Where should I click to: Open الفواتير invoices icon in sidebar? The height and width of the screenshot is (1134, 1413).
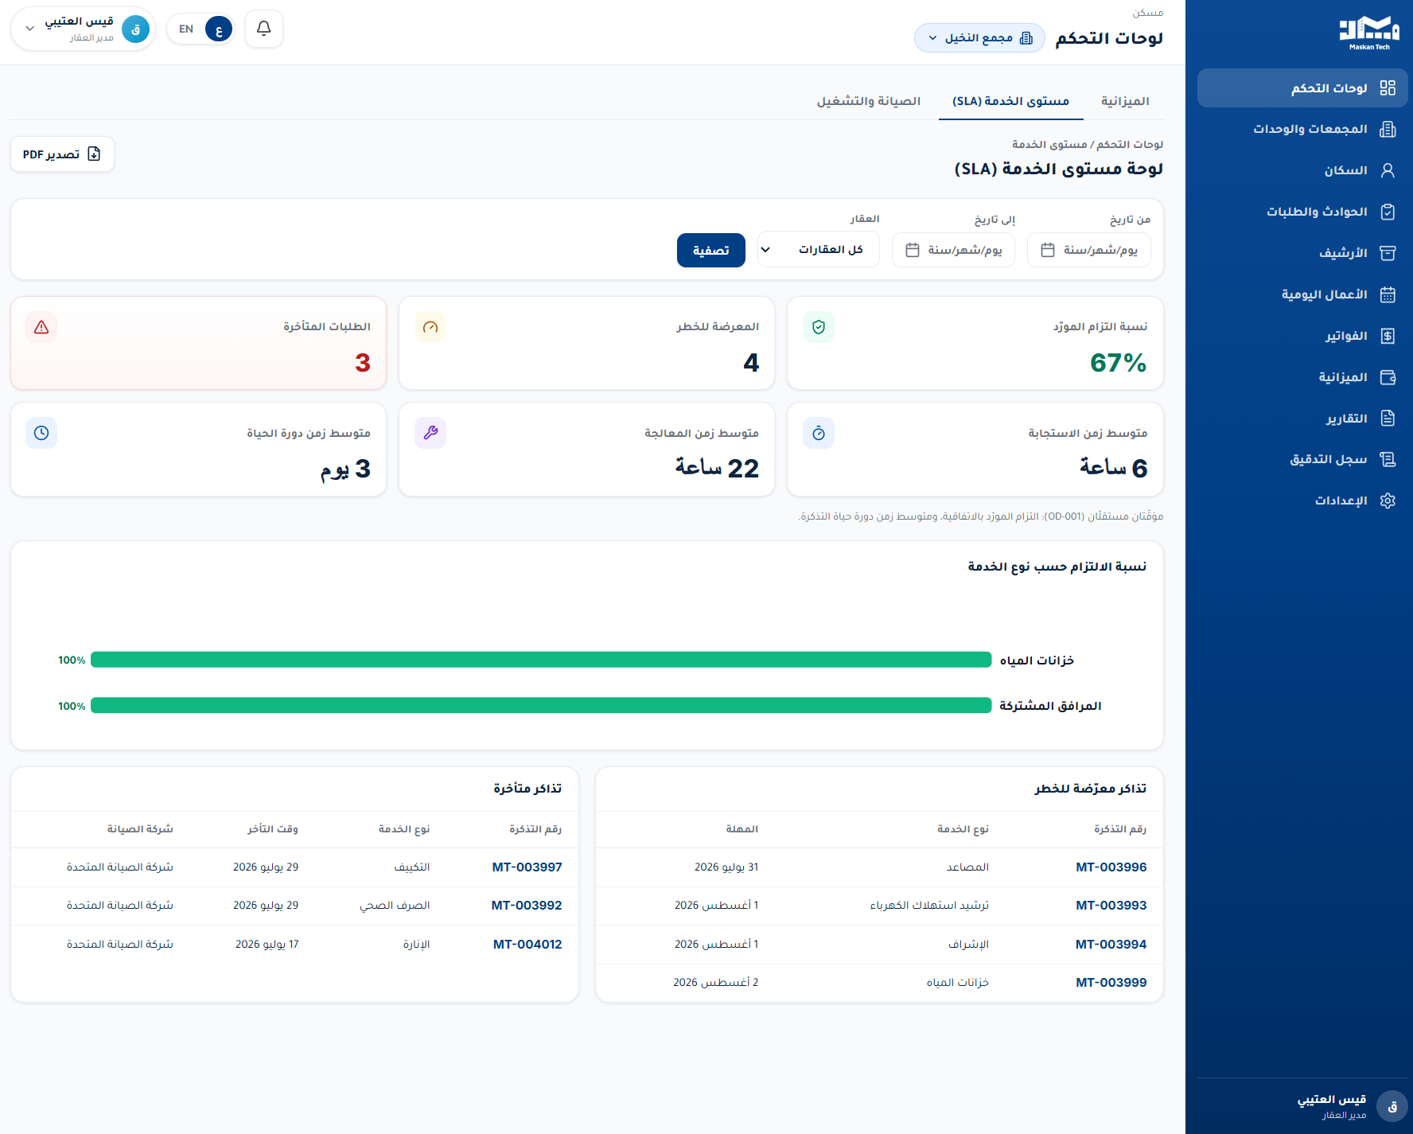pos(1388,336)
